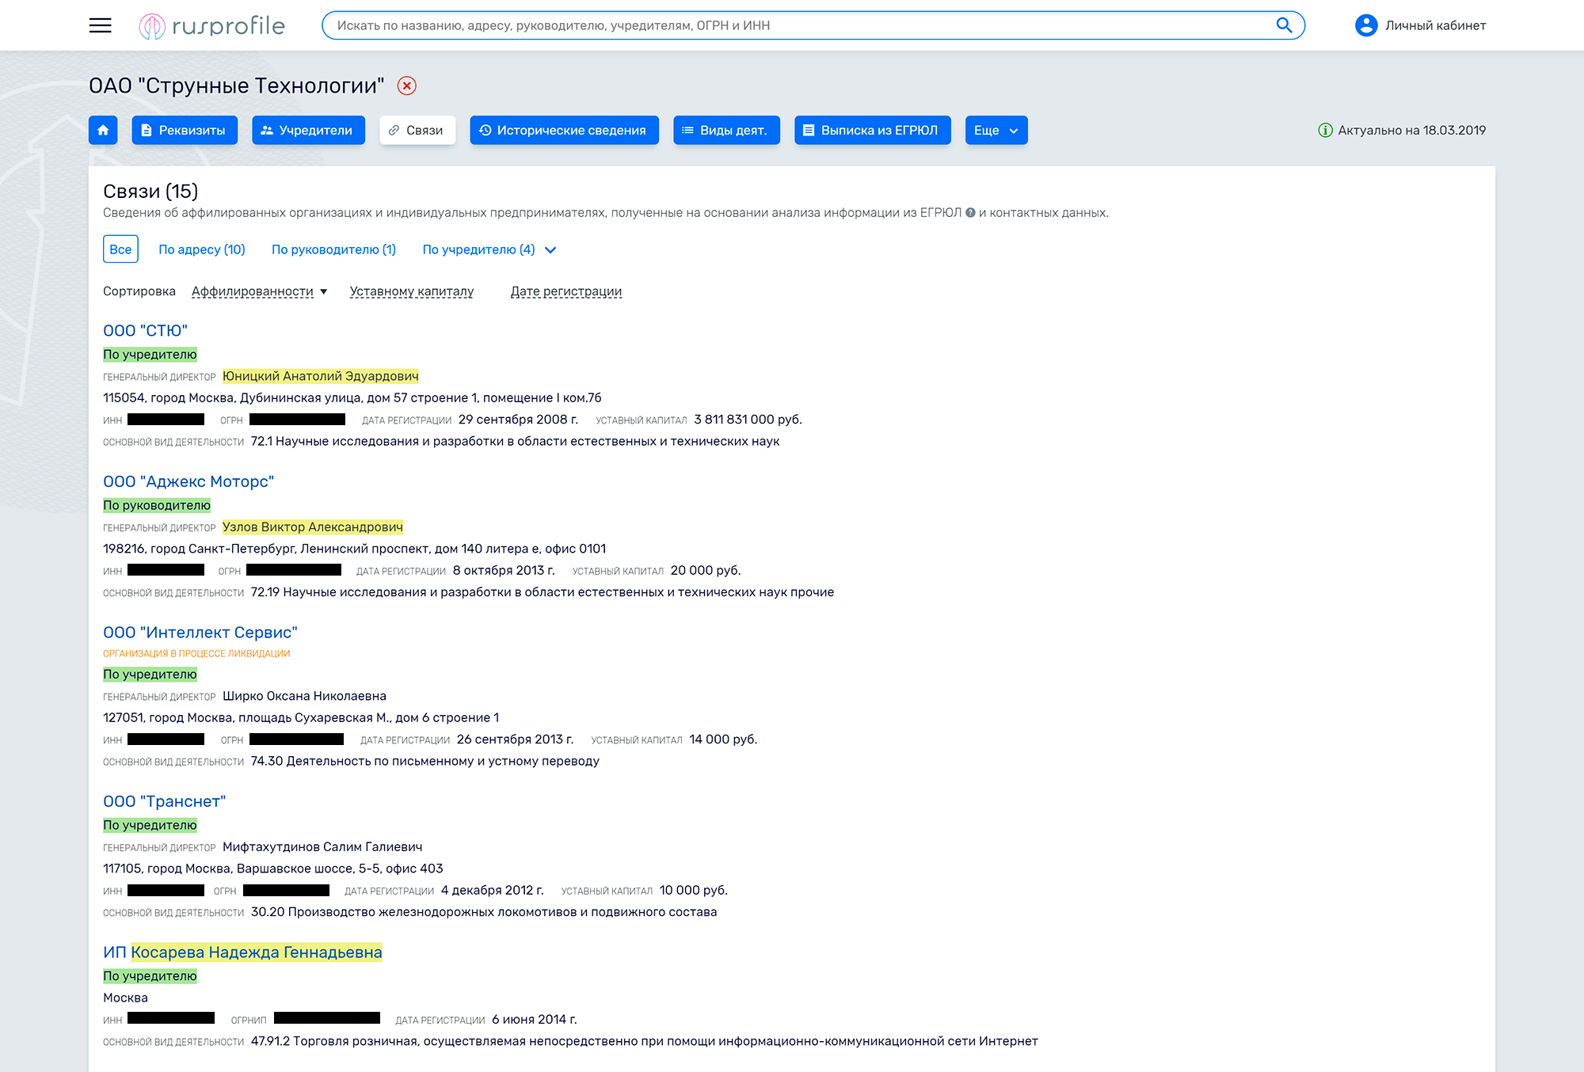Open the Учредители section
The image size is (1584, 1072).
308,130
